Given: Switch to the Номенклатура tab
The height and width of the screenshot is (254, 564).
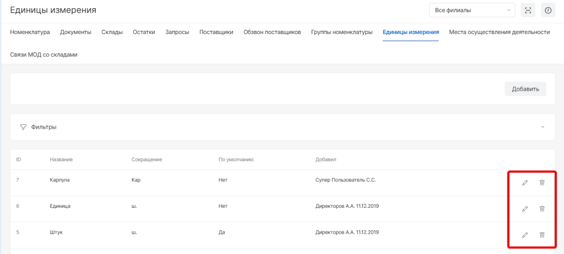Looking at the screenshot, I should [x=30, y=32].
